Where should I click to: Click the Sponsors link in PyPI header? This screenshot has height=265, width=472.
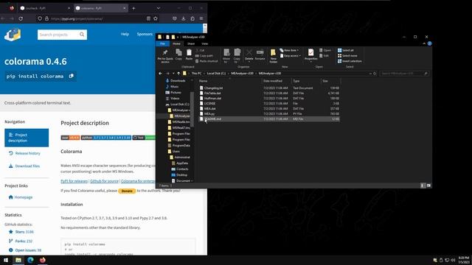point(145,35)
